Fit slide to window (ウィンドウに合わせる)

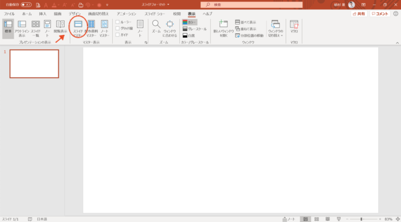[x=170, y=29]
